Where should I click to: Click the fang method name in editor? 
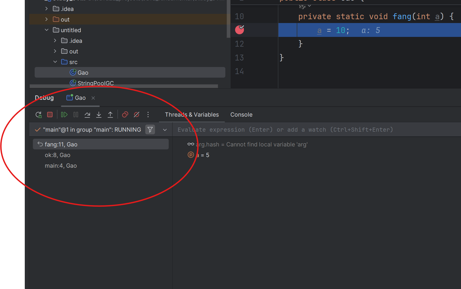click(402, 17)
